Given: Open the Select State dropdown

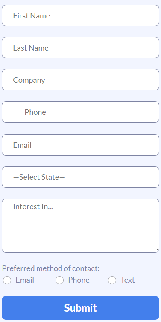Looking at the screenshot, I should (80, 177).
